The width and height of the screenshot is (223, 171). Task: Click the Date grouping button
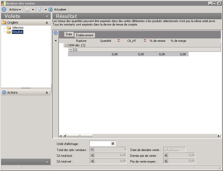pos(69,34)
